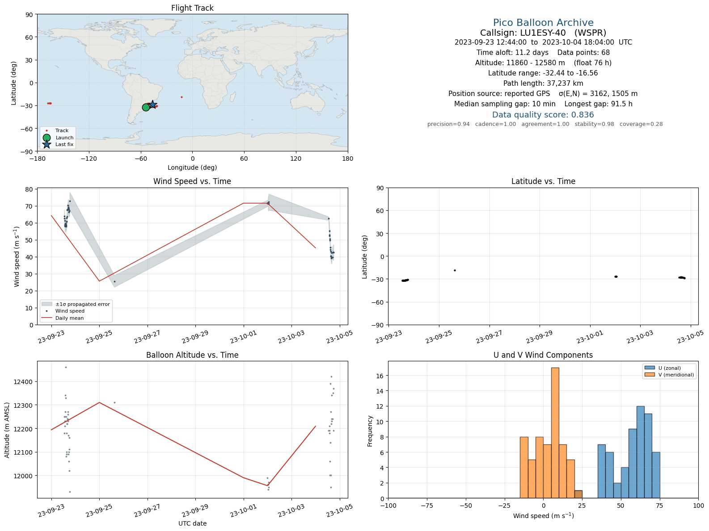Viewport: 709px width, 531px height.
Task: Click the Latitude vs. Time title
Action: click(x=543, y=181)
